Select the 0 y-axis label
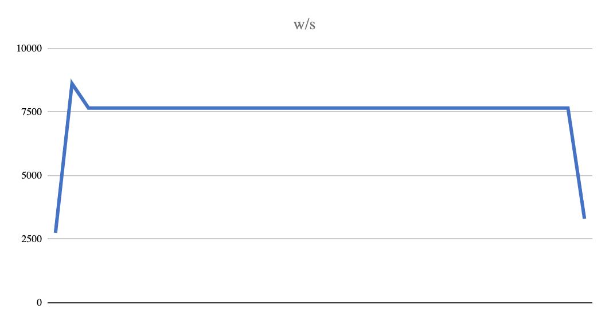 [39, 303]
